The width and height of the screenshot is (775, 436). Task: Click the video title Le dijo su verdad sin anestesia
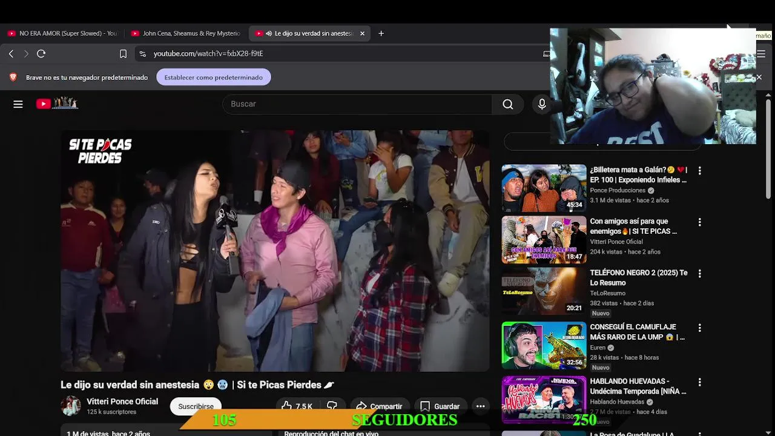point(197,385)
